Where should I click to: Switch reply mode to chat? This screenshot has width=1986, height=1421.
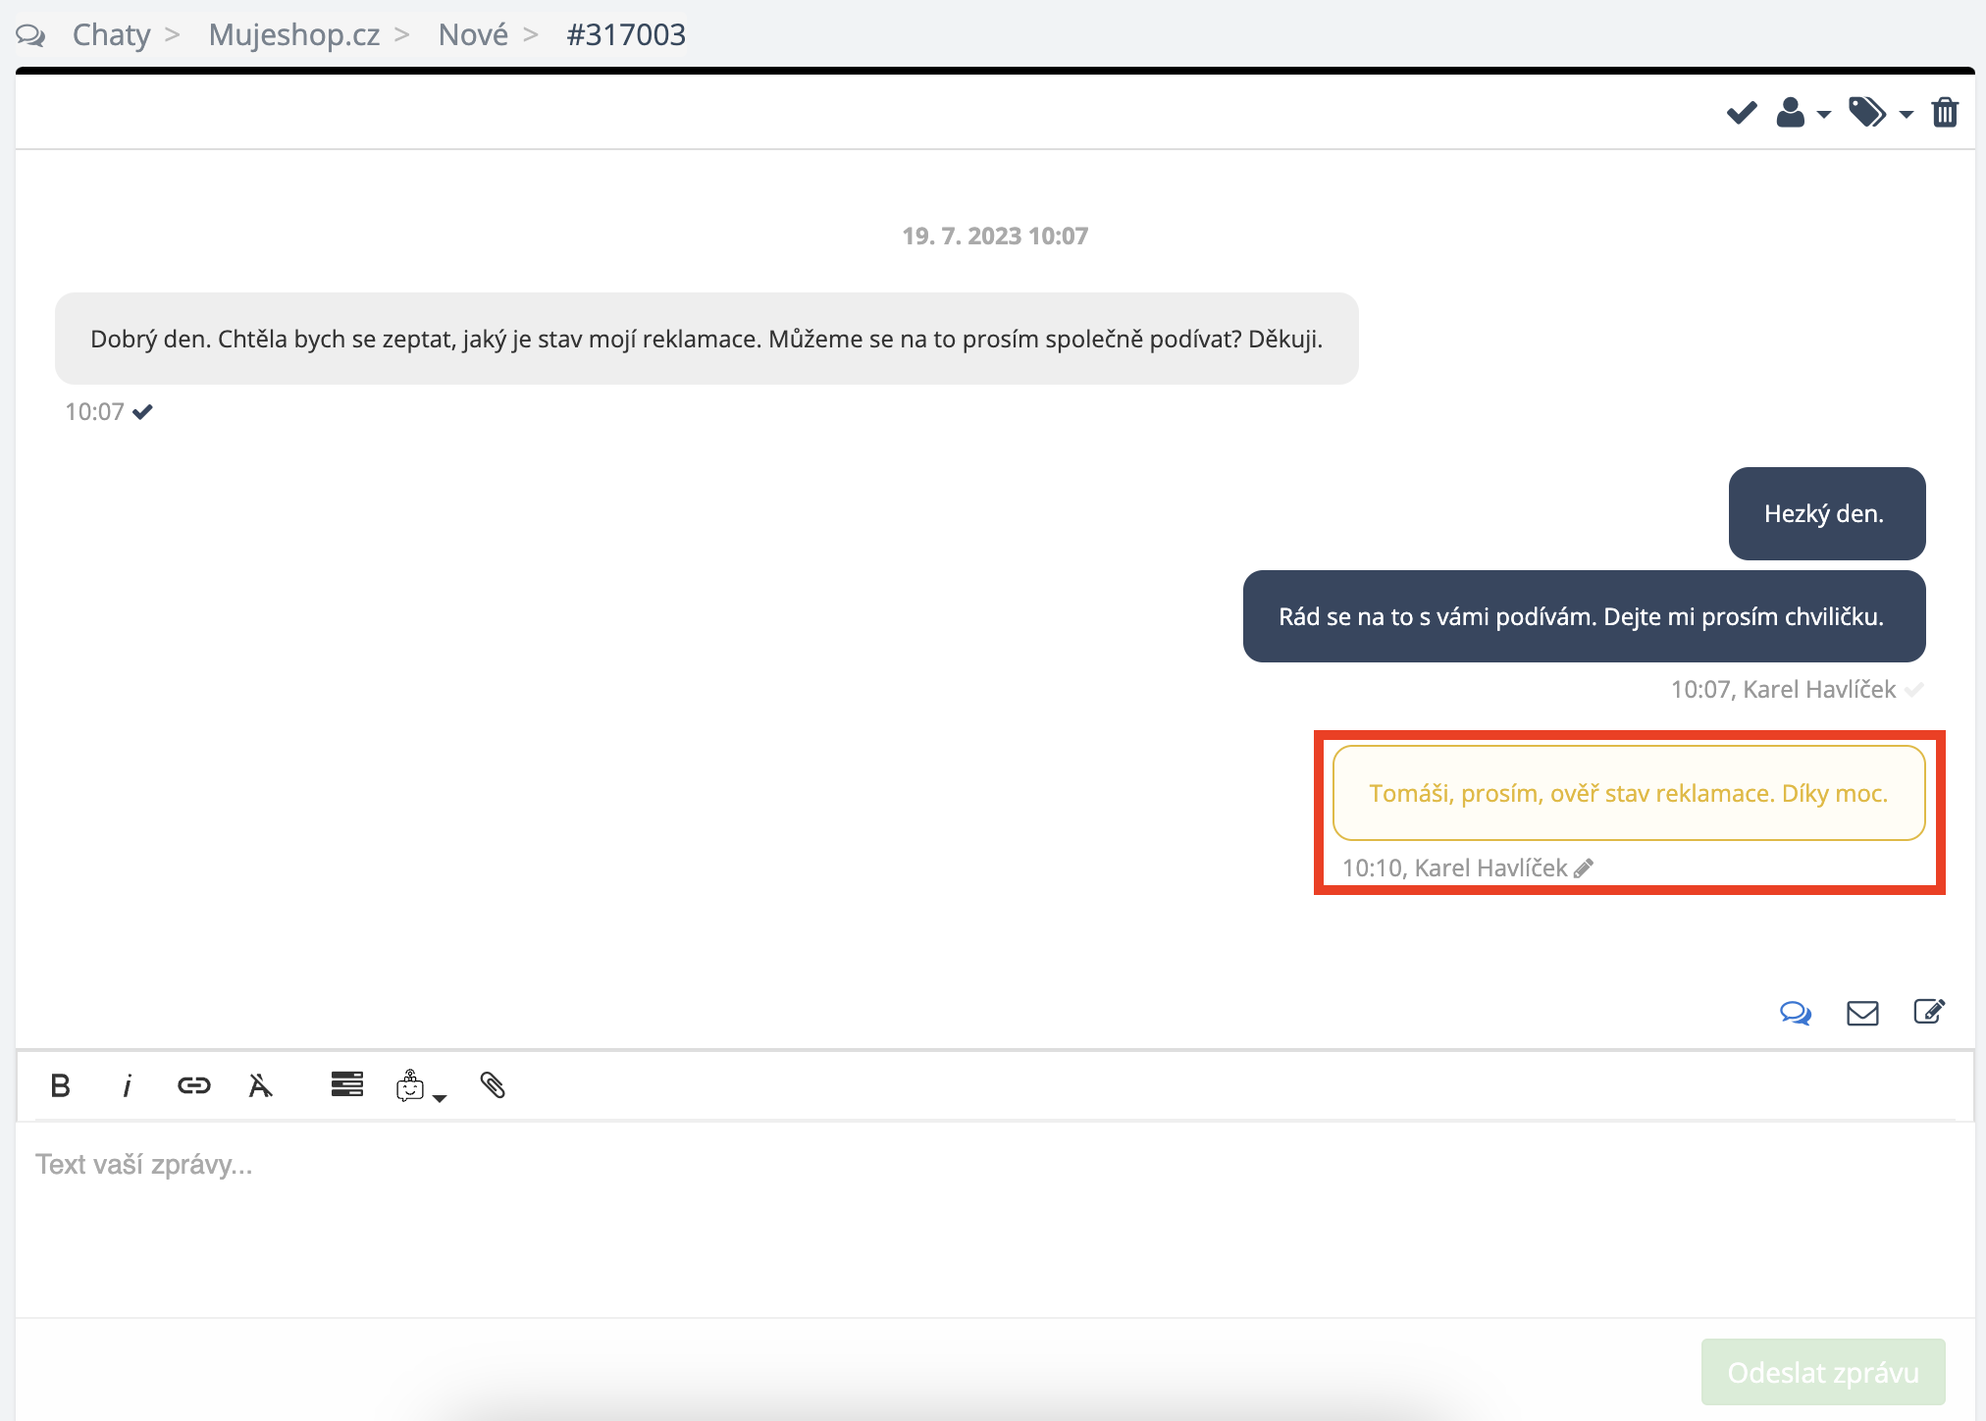[x=1796, y=1013]
